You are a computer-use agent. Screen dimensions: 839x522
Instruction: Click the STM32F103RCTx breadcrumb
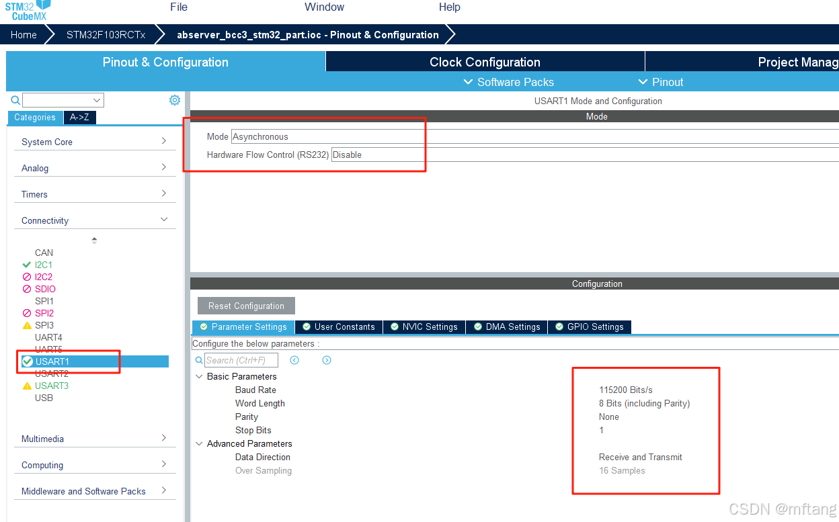coord(106,35)
